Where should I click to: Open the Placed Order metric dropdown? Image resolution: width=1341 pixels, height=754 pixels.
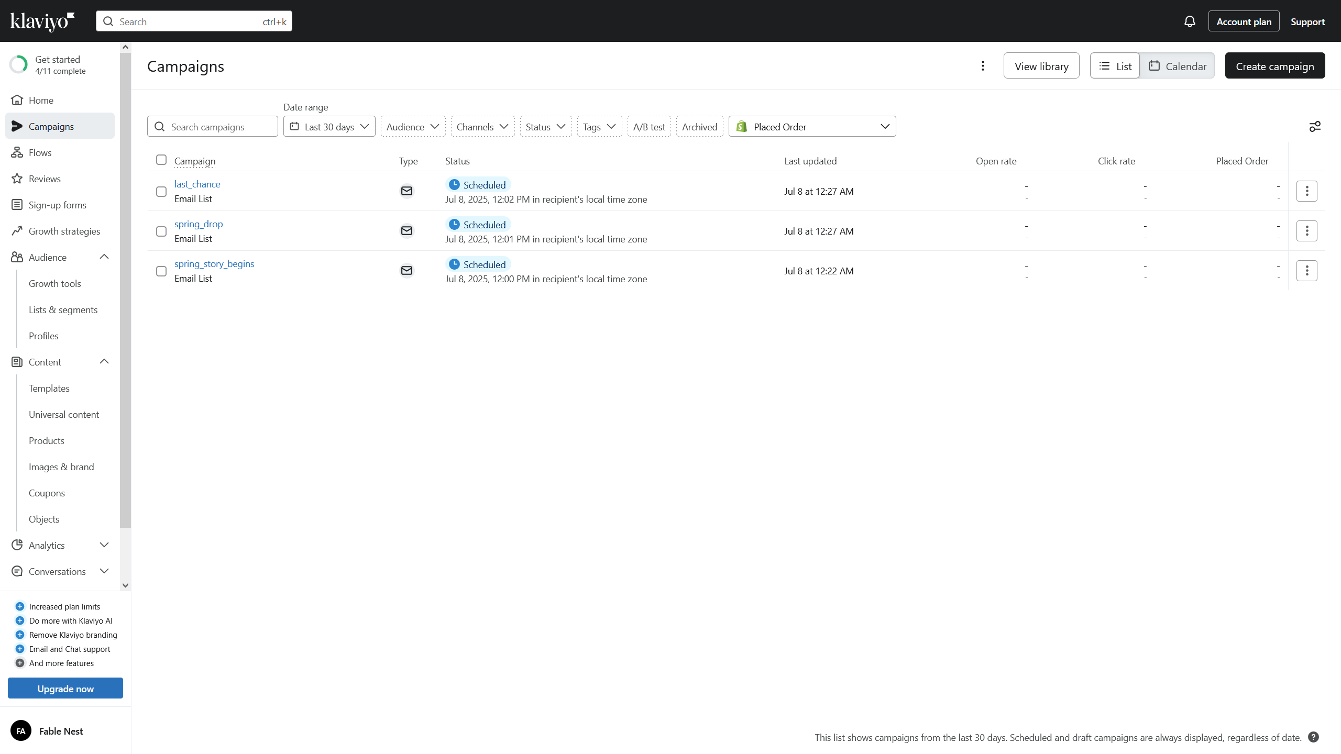[812, 127]
